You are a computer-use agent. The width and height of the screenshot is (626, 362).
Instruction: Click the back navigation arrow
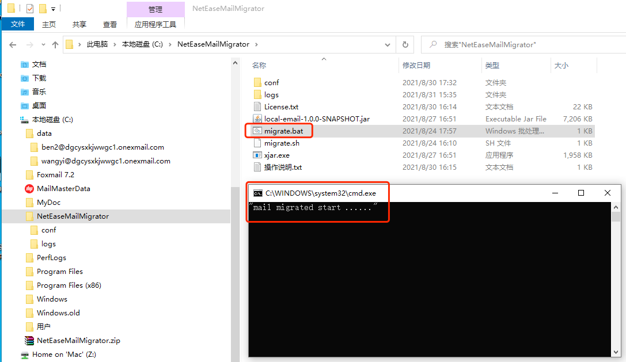click(13, 44)
